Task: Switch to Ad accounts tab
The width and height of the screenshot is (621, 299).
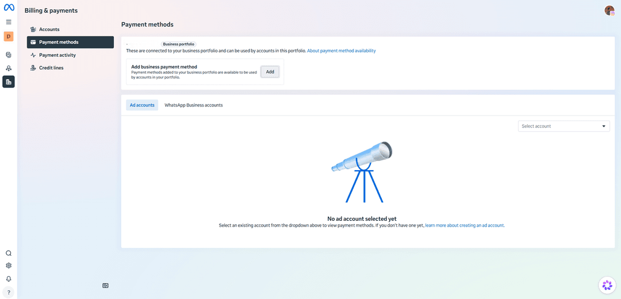Action: click(x=142, y=105)
